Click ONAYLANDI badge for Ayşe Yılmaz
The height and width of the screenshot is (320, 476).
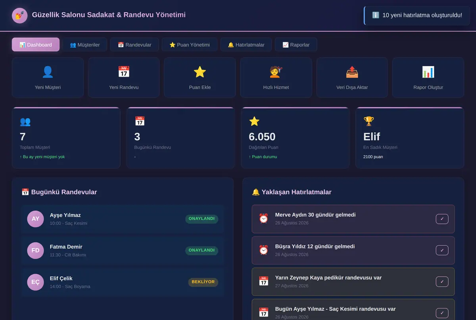(202, 219)
